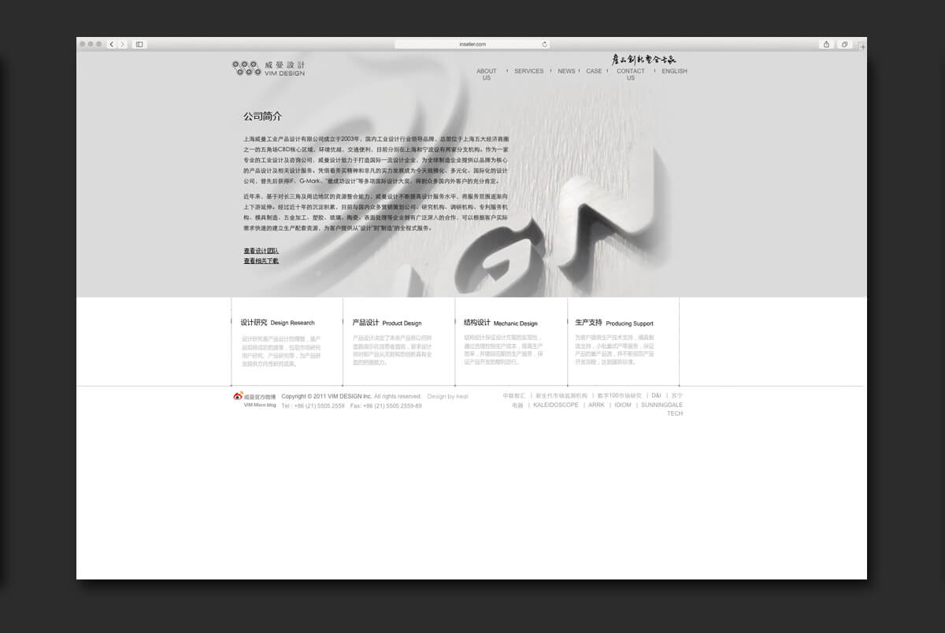Reload the page using the refresh icon
This screenshot has width=945, height=633.
(x=544, y=44)
